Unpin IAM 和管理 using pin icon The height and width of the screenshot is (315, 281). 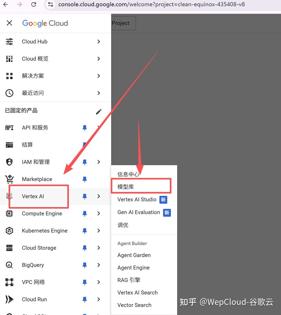pyautogui.click(x=85, y=162)
